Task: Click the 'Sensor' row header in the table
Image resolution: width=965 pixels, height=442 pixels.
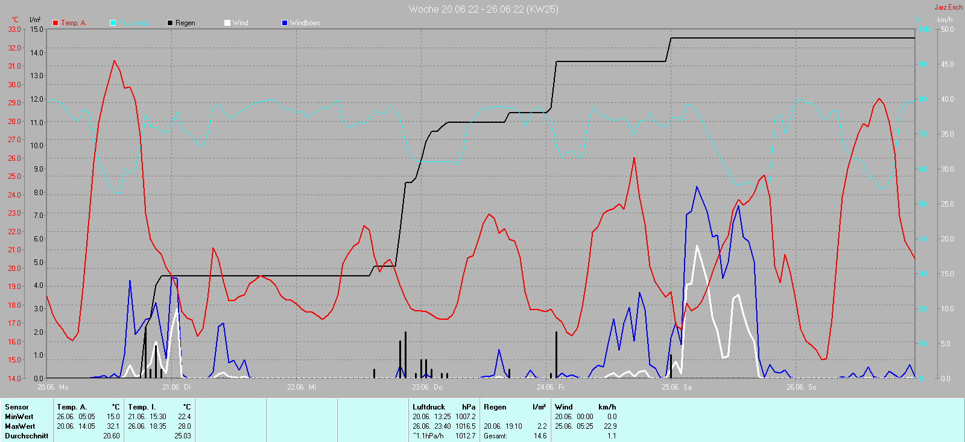Action: pyautogui.click(x=17, y=407)
